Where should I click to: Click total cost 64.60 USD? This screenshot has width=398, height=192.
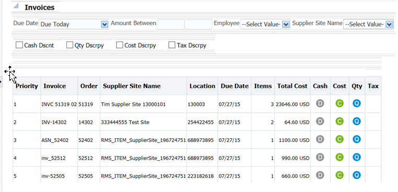(x=297, y=122)
